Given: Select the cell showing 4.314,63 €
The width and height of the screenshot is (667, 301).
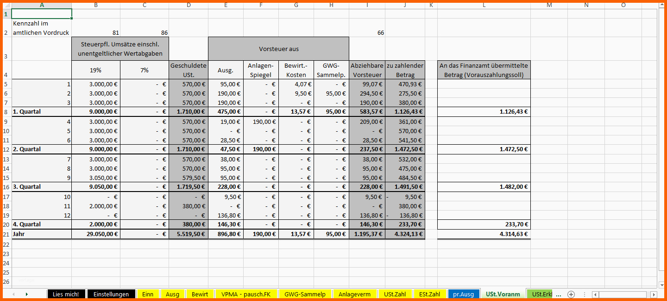Looking at the screenshot, I should (484, 234).
